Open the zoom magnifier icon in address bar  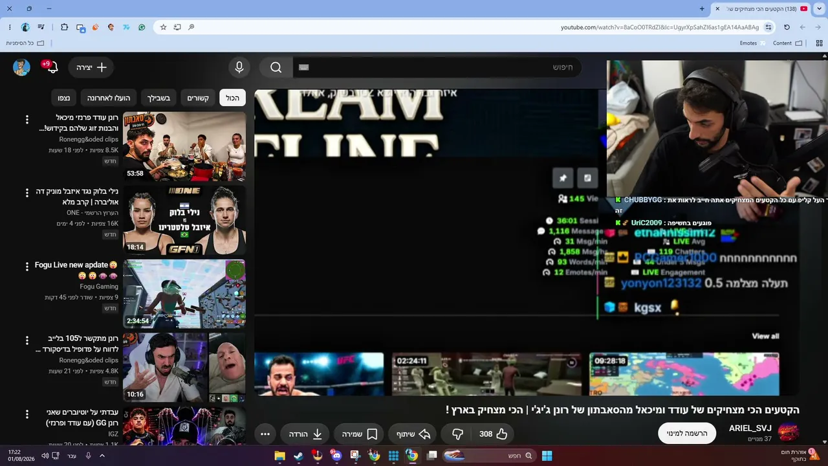click(191, 27)
